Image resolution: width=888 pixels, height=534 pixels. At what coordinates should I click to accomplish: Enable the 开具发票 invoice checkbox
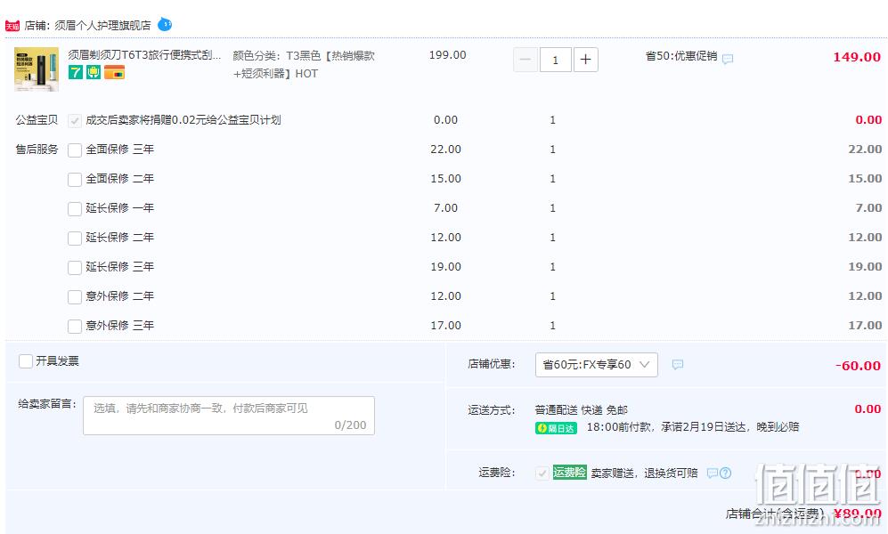[26, 361]
